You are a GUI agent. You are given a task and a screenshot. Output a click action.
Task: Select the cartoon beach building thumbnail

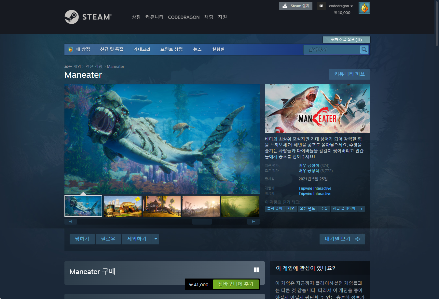(123, 206)
